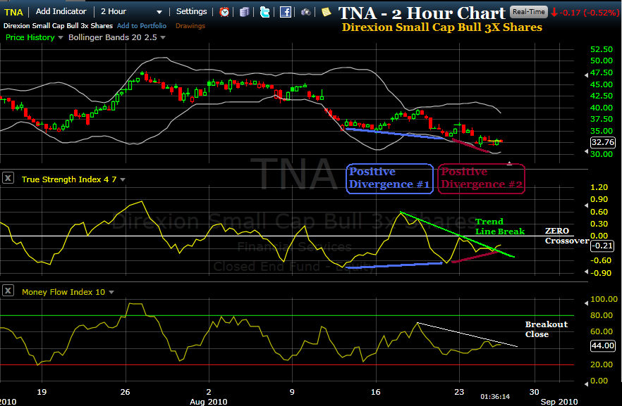Select the Positive Divergence #2 annotation
The width and height of the screenshot is (622, 406).
482,179
